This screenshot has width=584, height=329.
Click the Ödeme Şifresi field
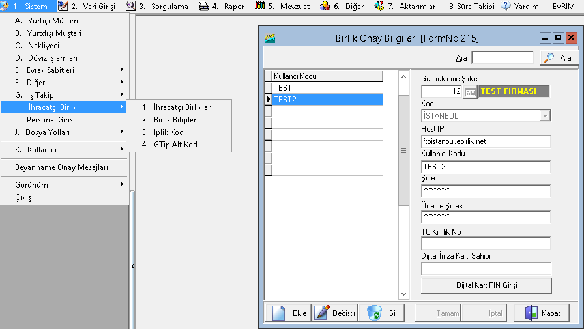coord(486,217)
